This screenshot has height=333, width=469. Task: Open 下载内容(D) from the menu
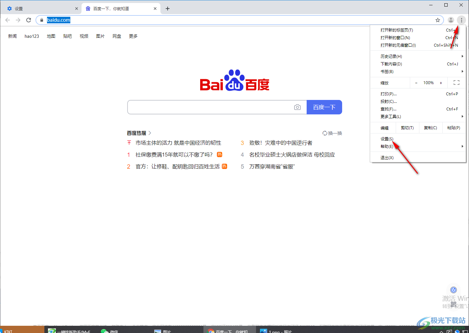pos(418,64)
